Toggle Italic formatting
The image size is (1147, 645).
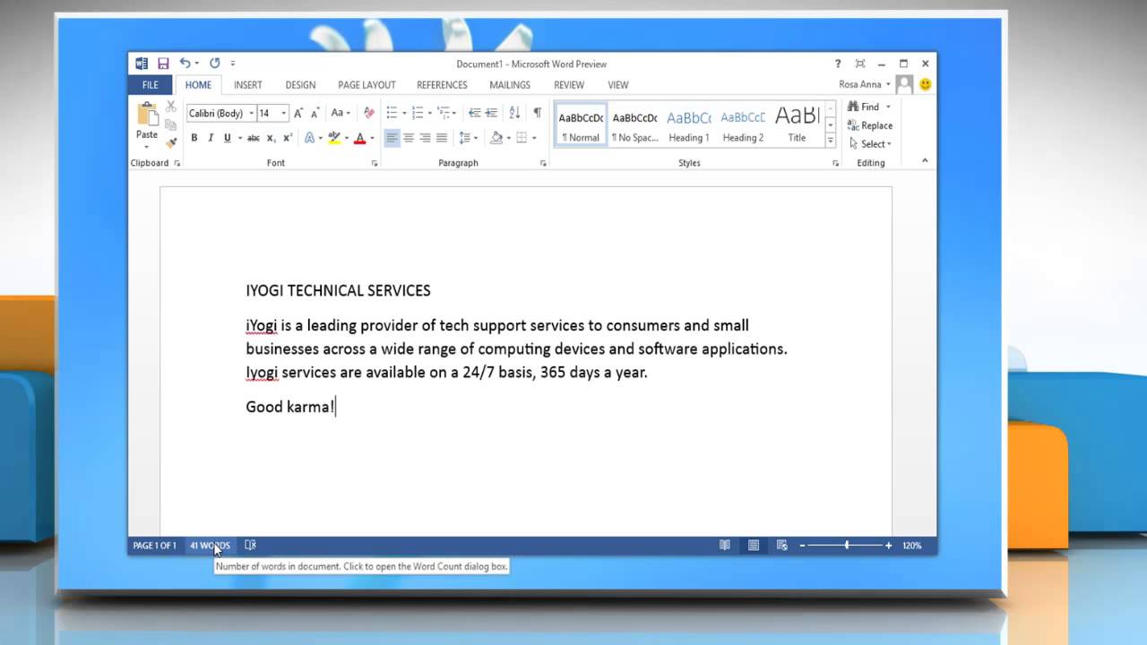pos(211,138)
